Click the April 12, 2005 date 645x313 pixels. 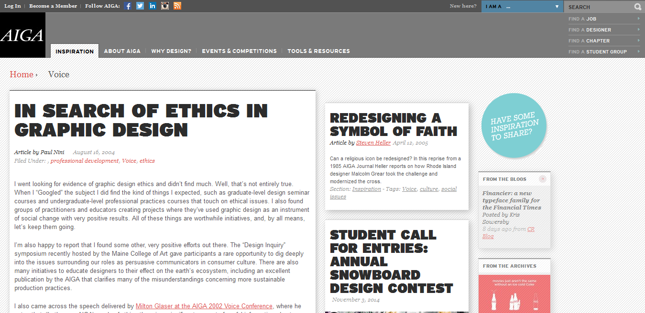410,143
